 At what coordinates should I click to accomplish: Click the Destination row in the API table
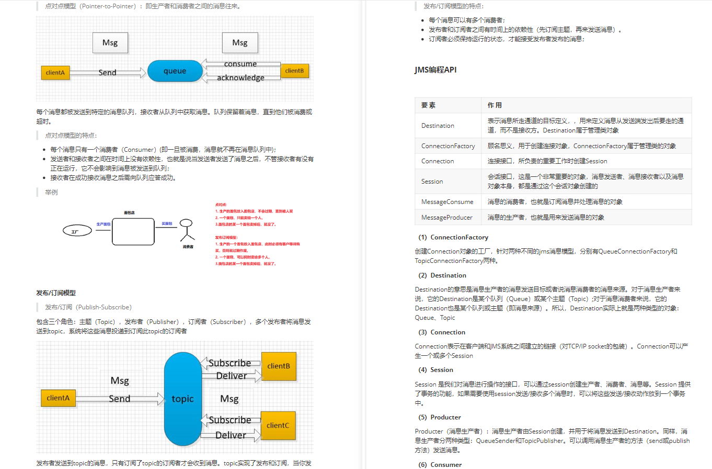coord(438,125)
